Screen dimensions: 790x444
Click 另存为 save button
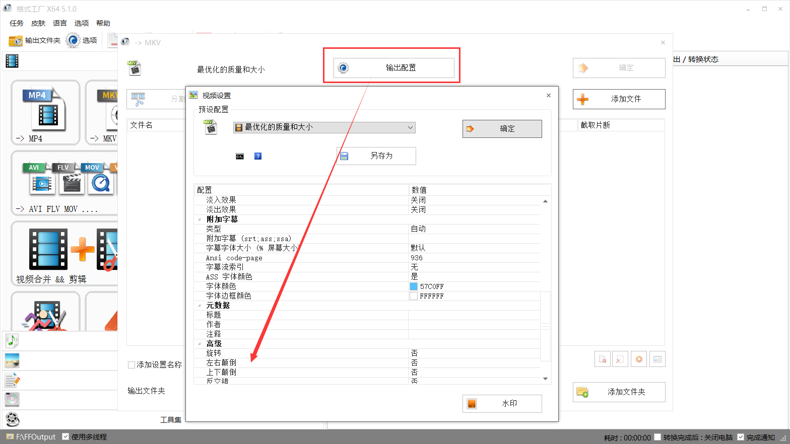coord(376,156)
